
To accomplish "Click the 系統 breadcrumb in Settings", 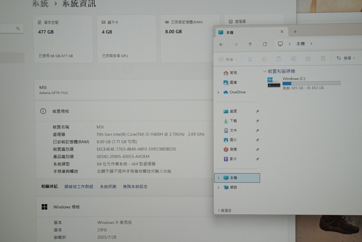I will point(40,4).
